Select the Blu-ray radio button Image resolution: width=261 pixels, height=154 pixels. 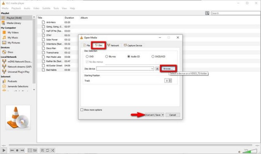coord(107,57)
